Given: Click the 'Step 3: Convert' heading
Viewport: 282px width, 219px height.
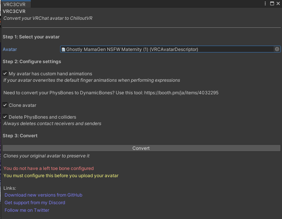Looking at the screenshot, I should click(x=20, y=136).
